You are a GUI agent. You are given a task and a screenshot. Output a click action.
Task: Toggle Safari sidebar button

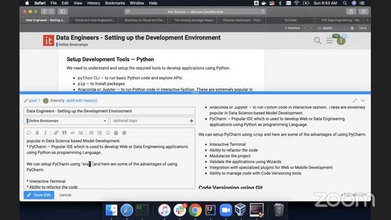[x=62, y=12]
